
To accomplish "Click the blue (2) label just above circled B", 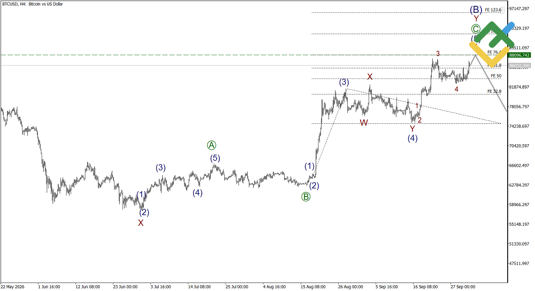I will [x=314, y=185].
